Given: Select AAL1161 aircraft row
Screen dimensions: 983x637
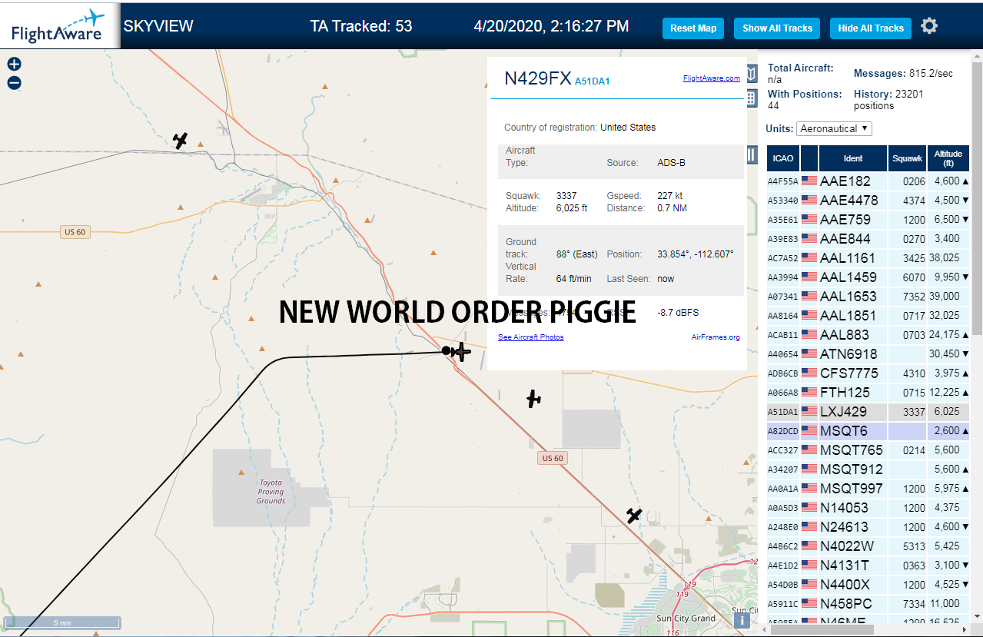Looking at the screenshot, I should (868, 258).
